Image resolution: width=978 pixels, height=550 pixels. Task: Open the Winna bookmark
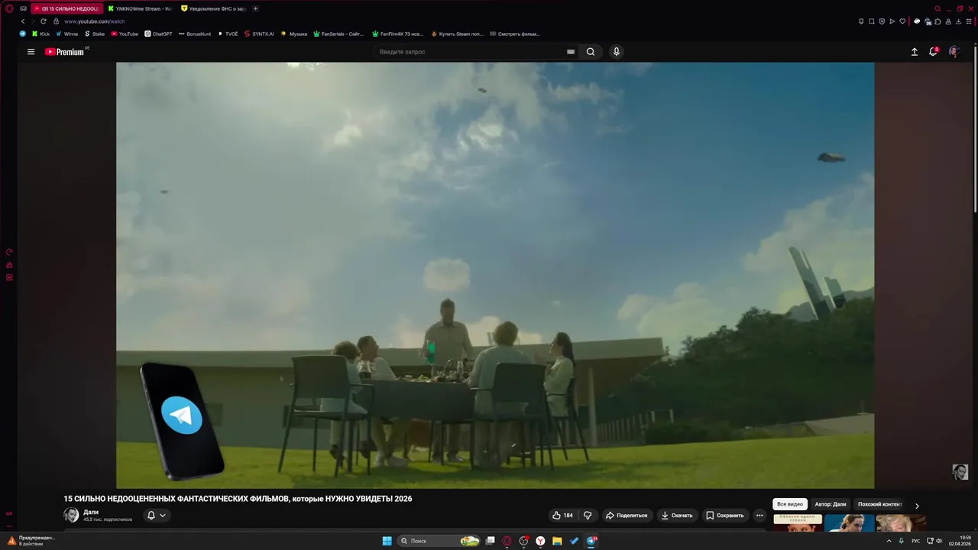click(66, 34)
